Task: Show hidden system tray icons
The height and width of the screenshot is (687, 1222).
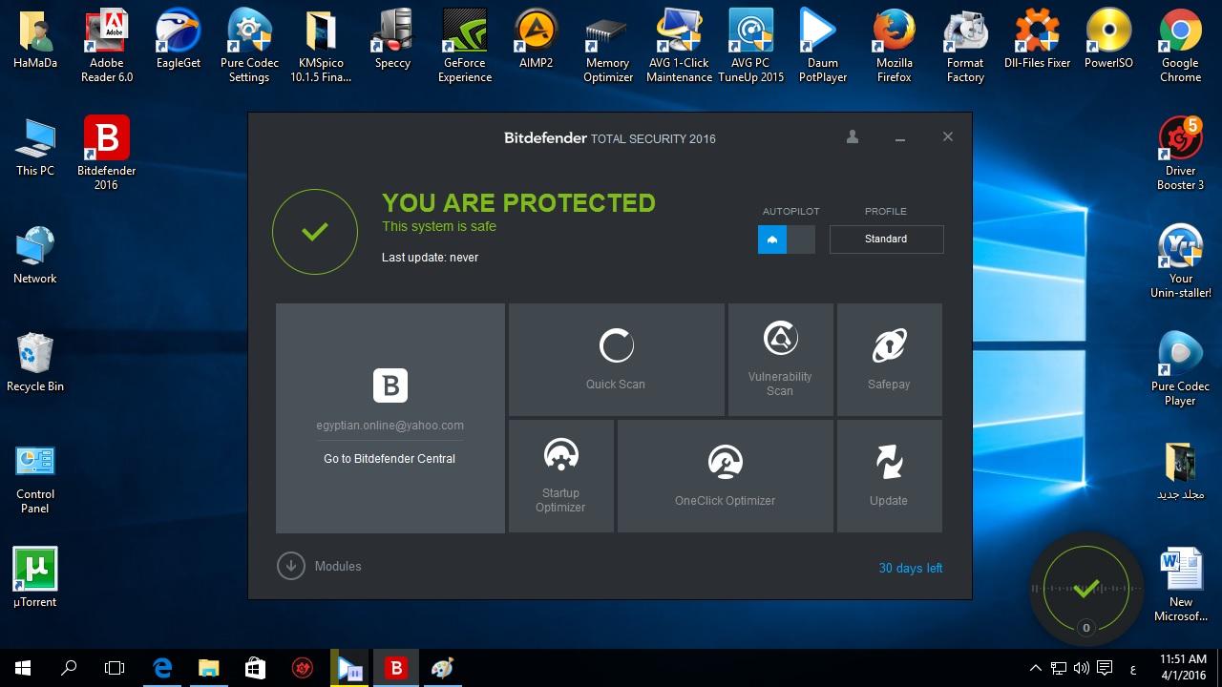Action: pyautogui.click(x=1036, y=668)
